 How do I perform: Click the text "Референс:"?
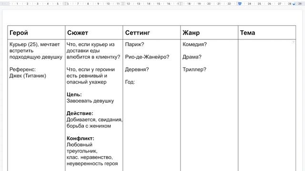pyautogui.click(x=22, y=69)
